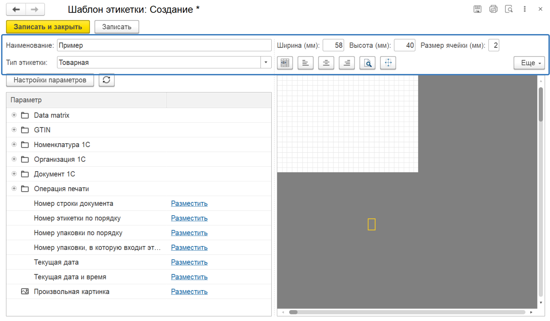Click the Размер ячейки (мм) field
This screenshot has width=550, height=321.
494,45
